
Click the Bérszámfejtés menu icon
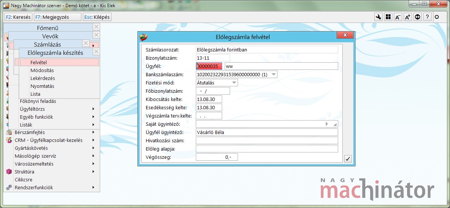point(9,132)
